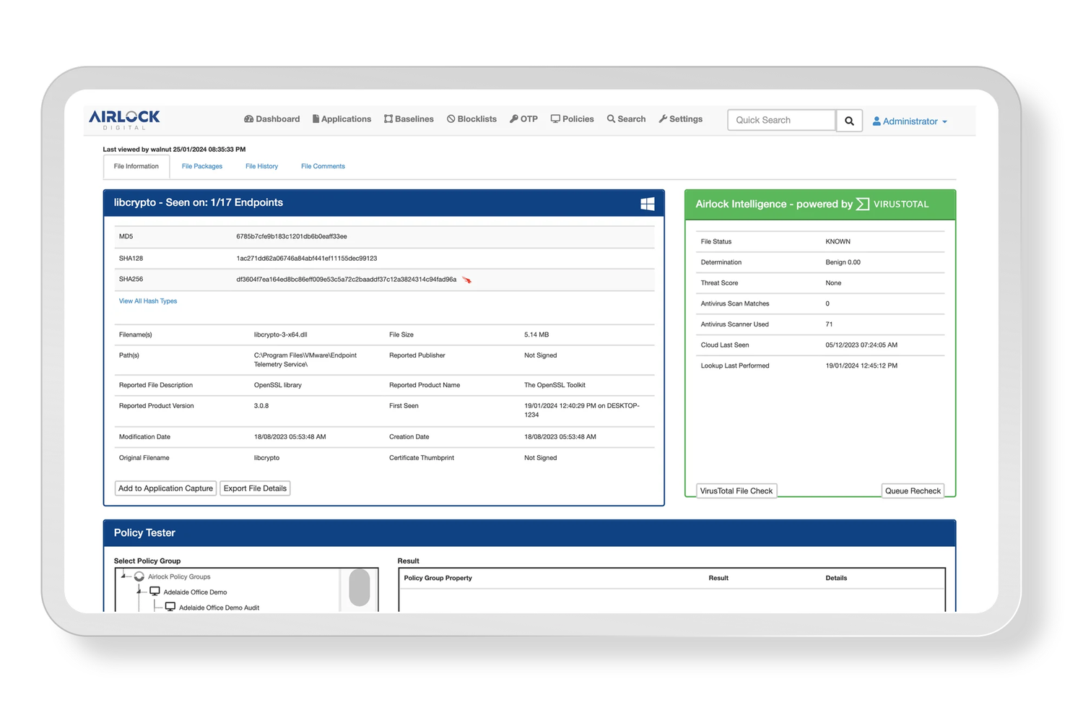Switch to the File Packages tab

pos(202,165)
